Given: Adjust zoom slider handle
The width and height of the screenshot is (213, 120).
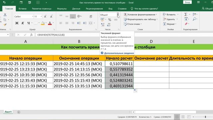Looking at the screenshot, I should (x=205, y=117).
